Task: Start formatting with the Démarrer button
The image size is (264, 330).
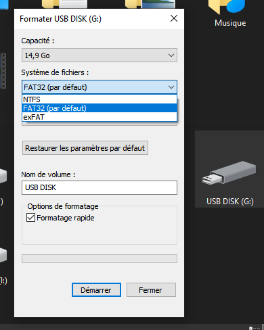Action: [x=96, y=290]
